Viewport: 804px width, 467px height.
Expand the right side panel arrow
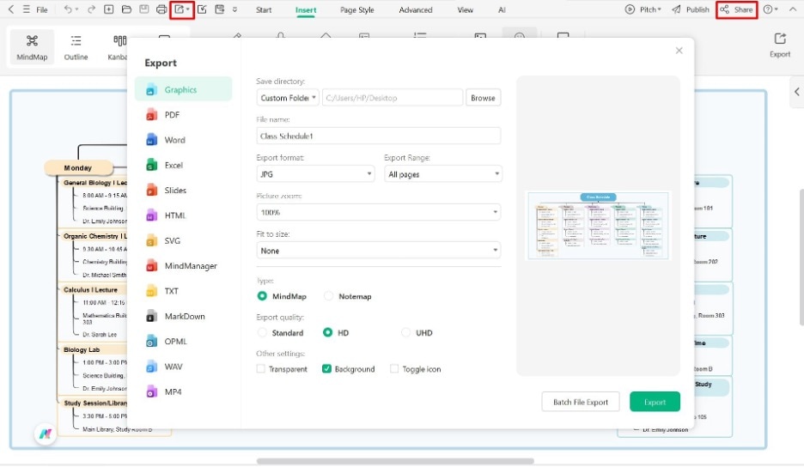tap(796, 92)
